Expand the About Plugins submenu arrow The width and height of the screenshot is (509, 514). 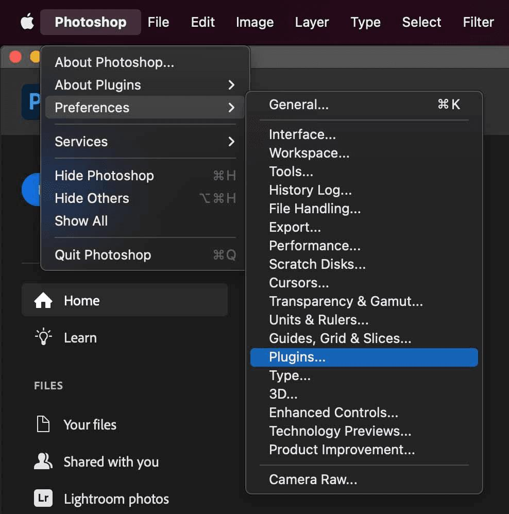[231, 85]
